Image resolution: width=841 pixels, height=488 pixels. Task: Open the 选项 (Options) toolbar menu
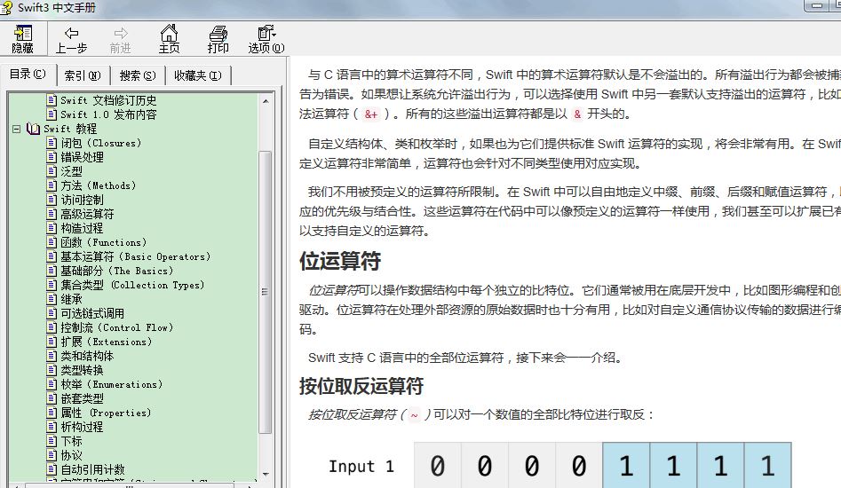coord(266,38)
